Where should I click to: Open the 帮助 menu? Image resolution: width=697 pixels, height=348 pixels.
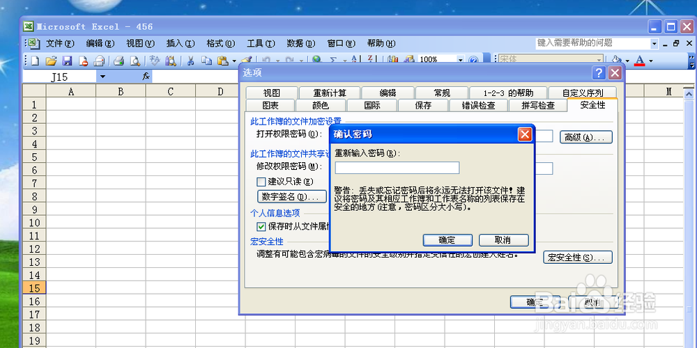(381, 43)
